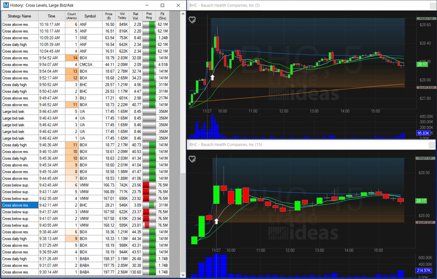Click the Symbol column header
The height and width of the screenshot is (279, 437).
click(90, 16)
